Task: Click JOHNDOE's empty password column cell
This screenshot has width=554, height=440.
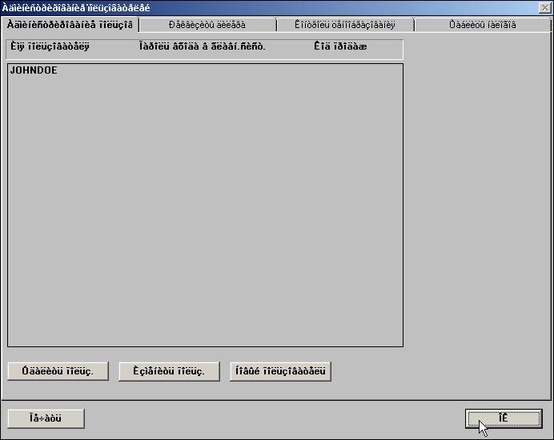Action: click(202, 70)
